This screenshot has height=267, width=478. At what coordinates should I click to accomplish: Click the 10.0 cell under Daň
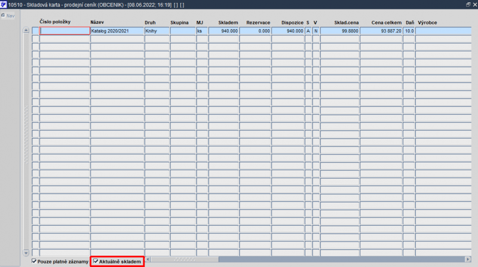click(x=409, y=31)
